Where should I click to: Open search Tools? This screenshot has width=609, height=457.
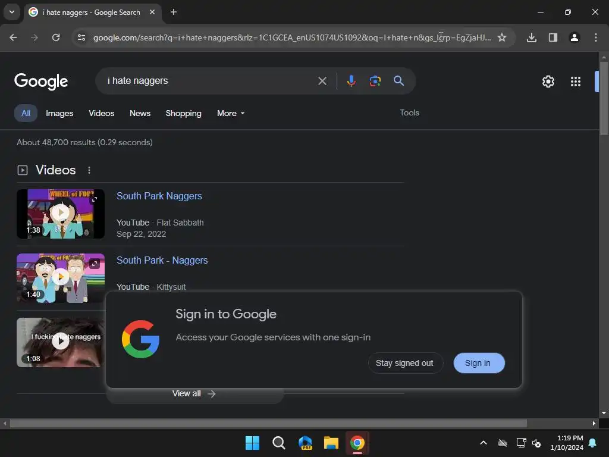click(x=409, y=112)
